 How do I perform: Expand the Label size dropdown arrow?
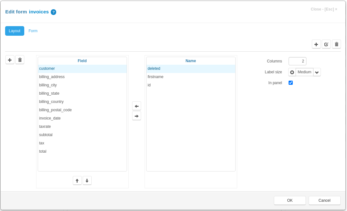coord(317,72)
